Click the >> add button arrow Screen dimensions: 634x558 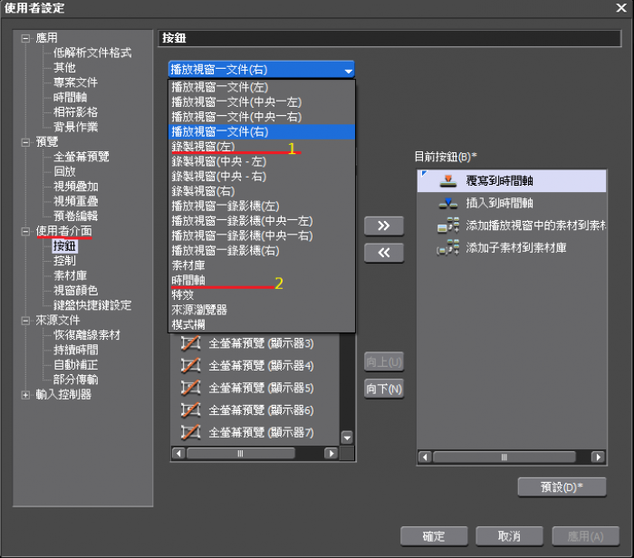[x=383, y=225]
